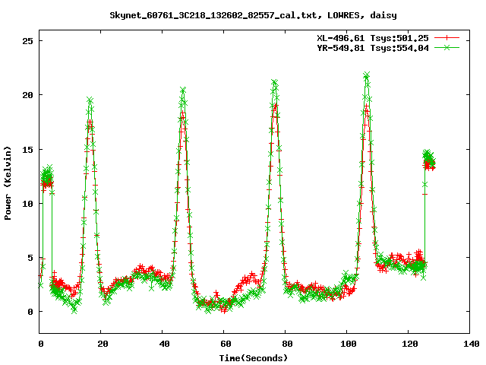Screen dimensions: 486x365
Task: Click the y-axis tick label 20
Action: [x=28, y=95]
